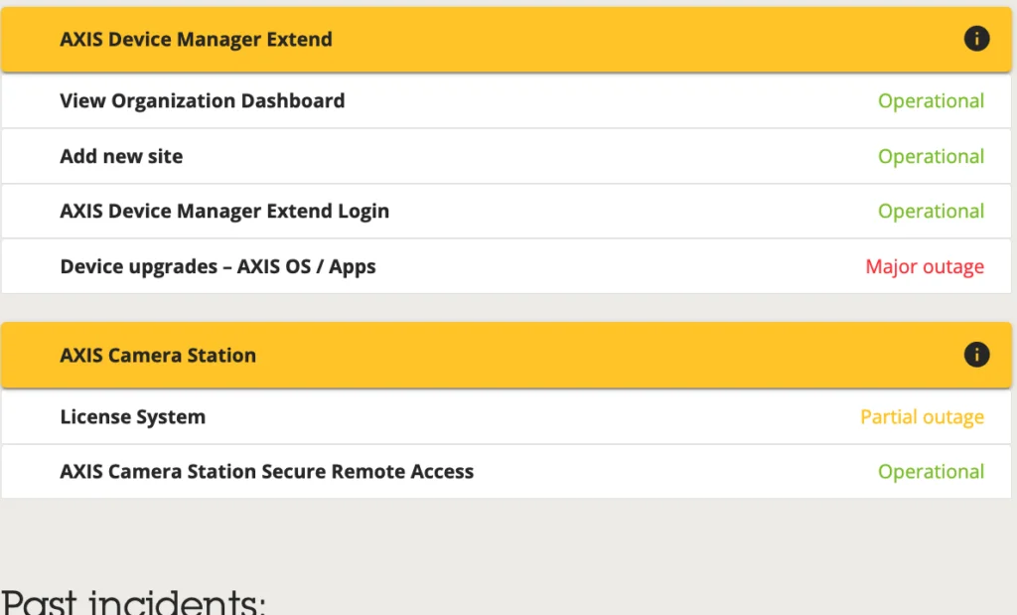Select Device upgrades – AXIS OS / Apps label

[x=218, y=266]
